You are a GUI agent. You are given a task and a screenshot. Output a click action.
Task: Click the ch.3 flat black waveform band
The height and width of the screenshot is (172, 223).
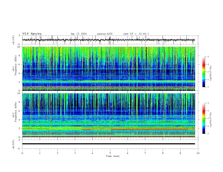pos(108,144)
